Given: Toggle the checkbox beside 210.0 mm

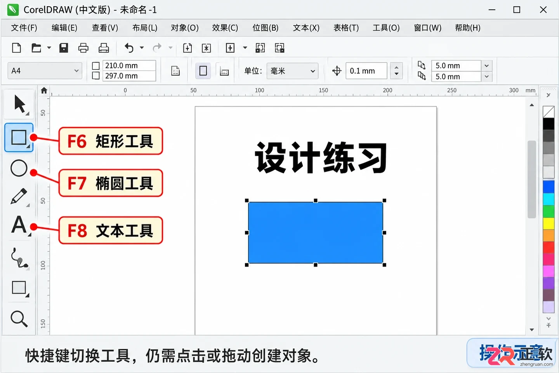Looking at the screenshot, I should tap(96, 66).
